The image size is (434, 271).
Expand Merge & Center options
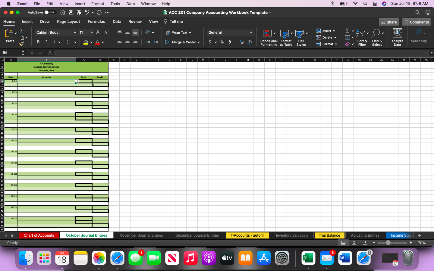[199, 42]
